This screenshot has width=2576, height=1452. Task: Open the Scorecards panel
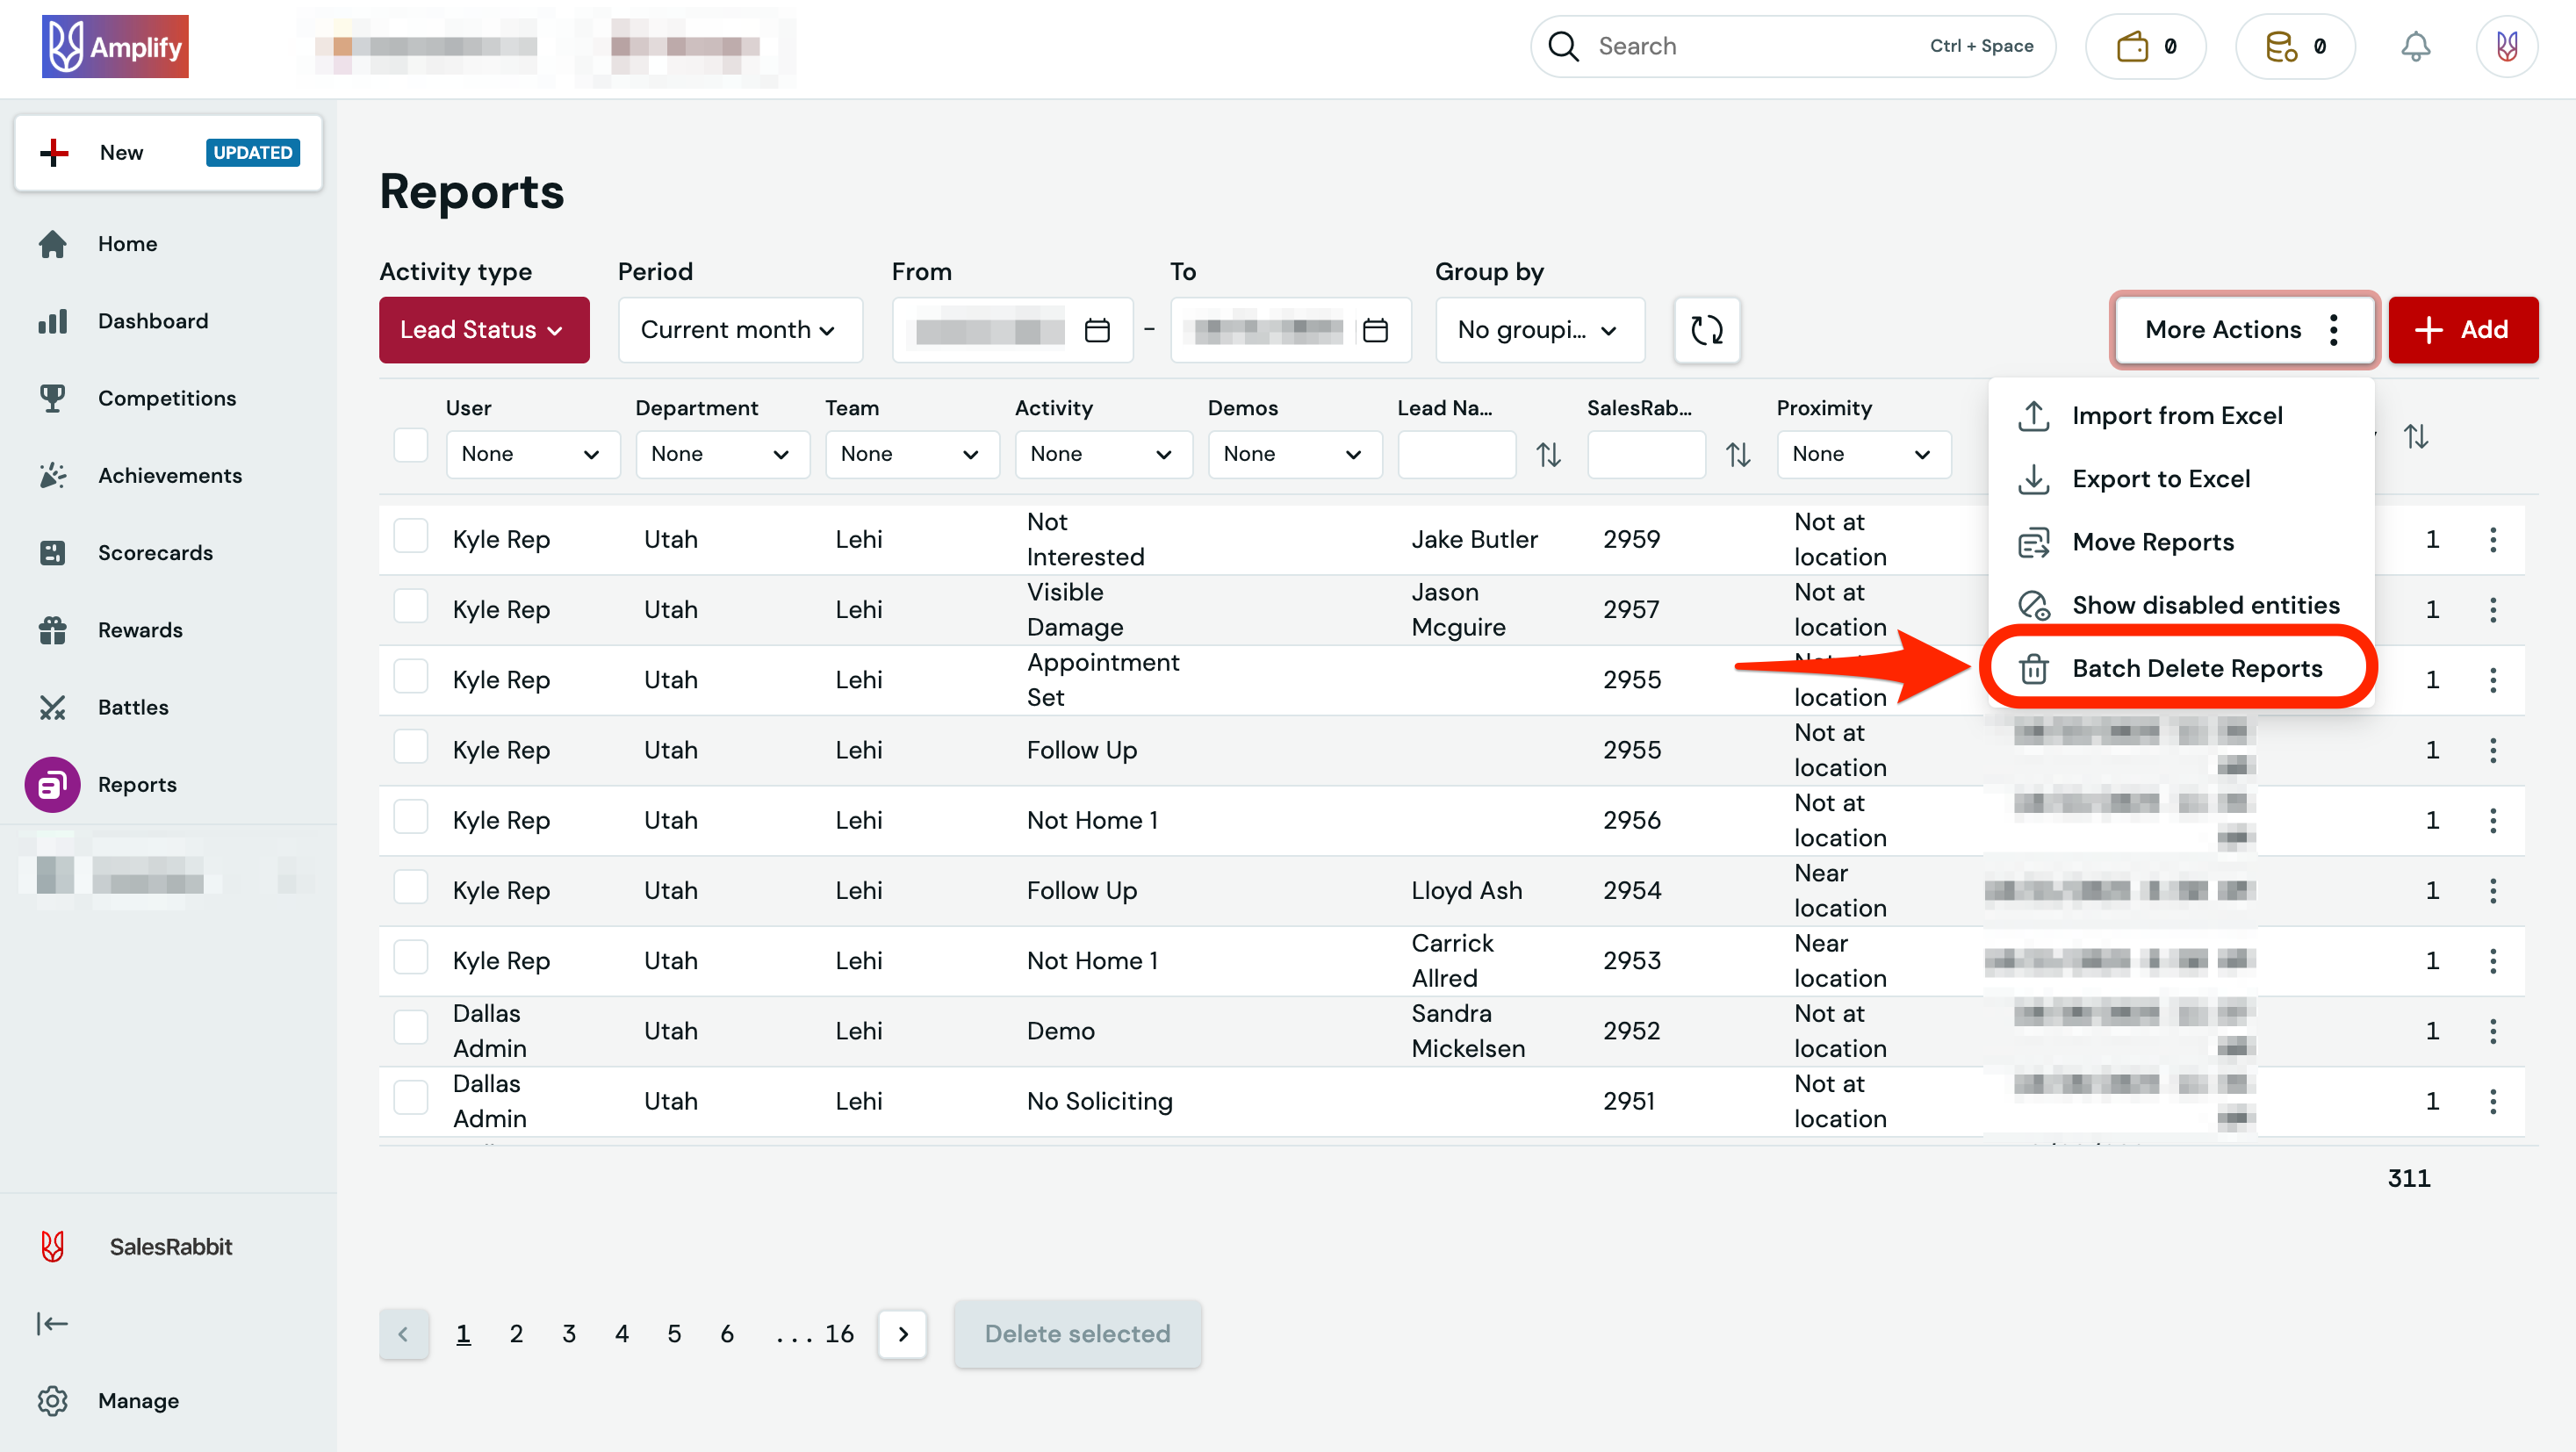(x=156, y=552)
